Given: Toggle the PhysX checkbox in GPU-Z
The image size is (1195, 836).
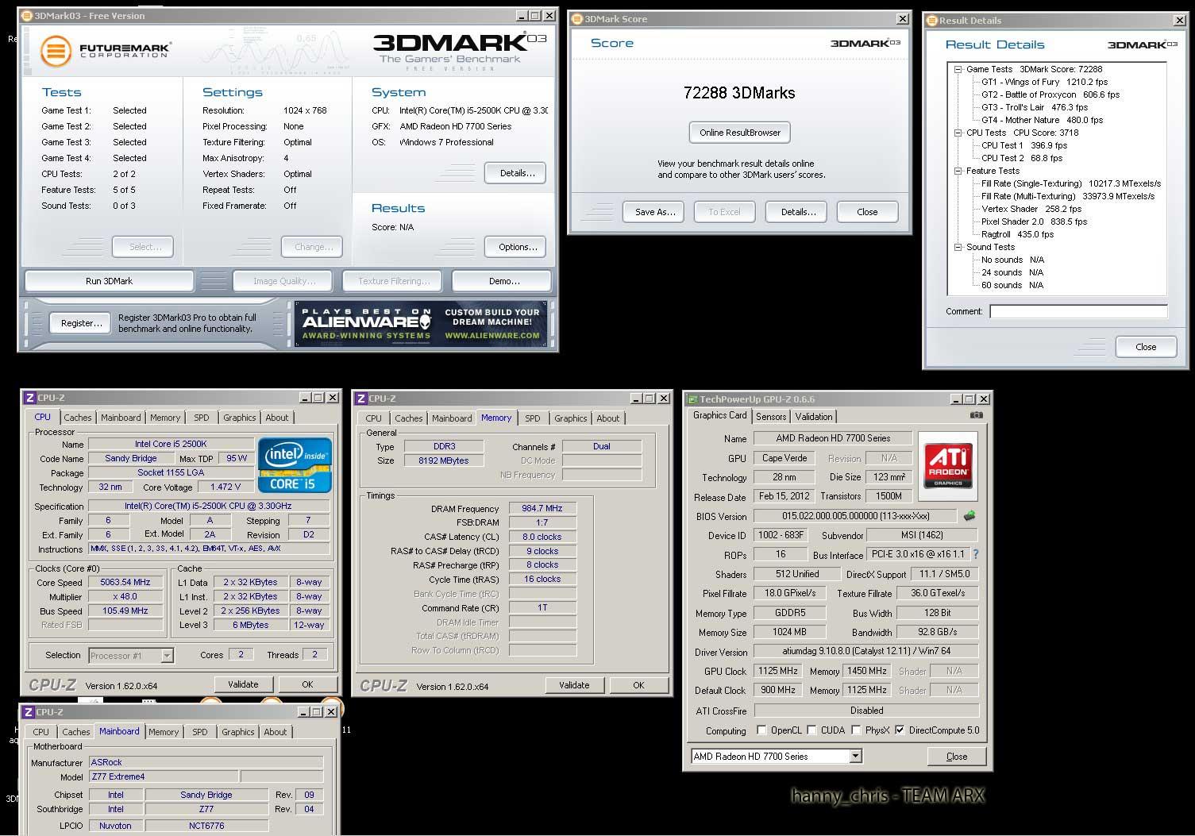Looking at the screenshot, I should pos(856,730).
